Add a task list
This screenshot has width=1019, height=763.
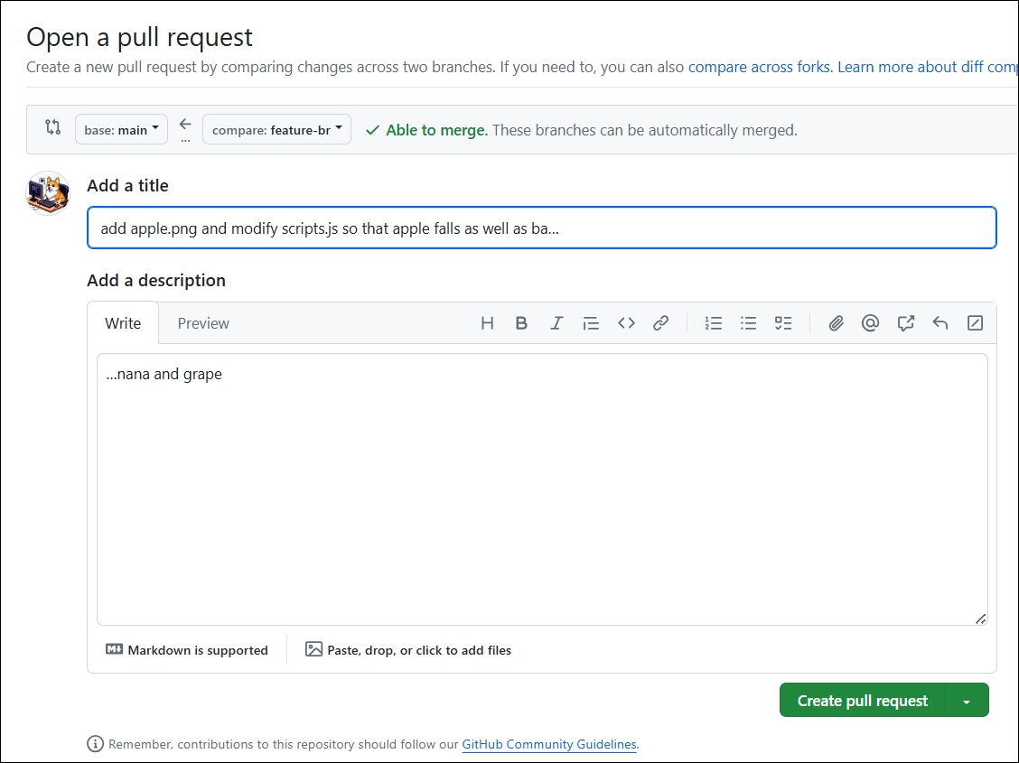(783, 323)
